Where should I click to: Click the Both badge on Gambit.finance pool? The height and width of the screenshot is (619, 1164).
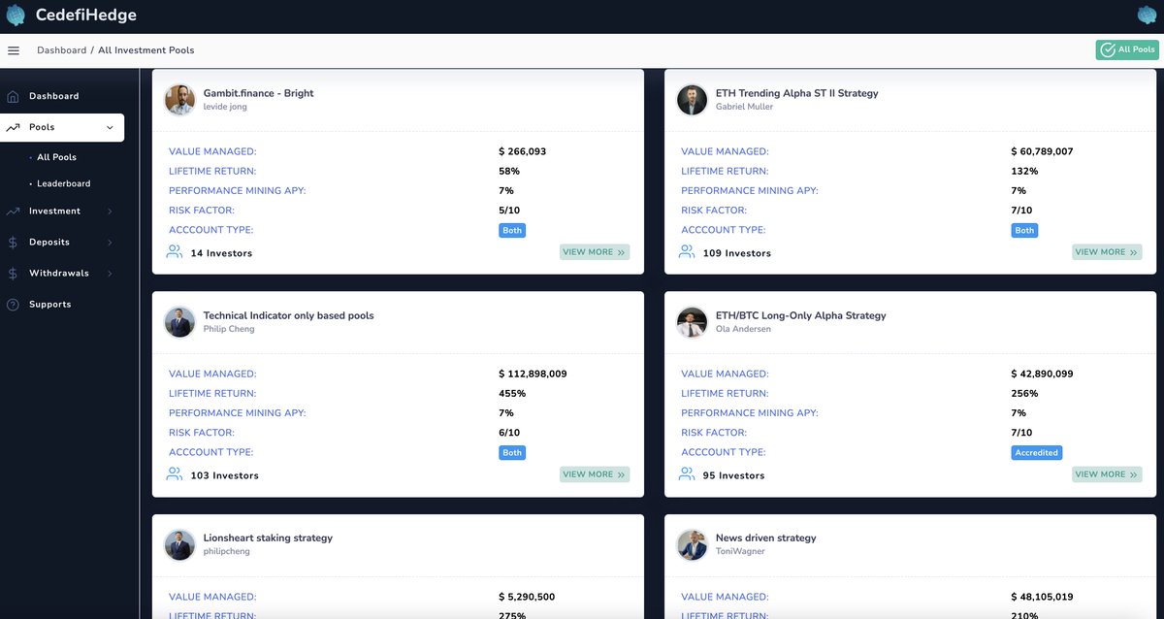tap(512, 231)
